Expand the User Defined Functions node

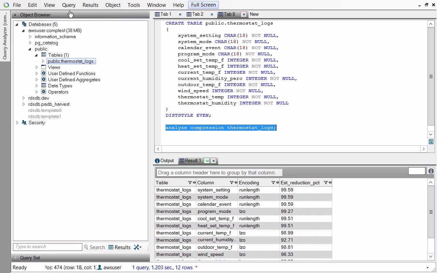tap(37, 74)
